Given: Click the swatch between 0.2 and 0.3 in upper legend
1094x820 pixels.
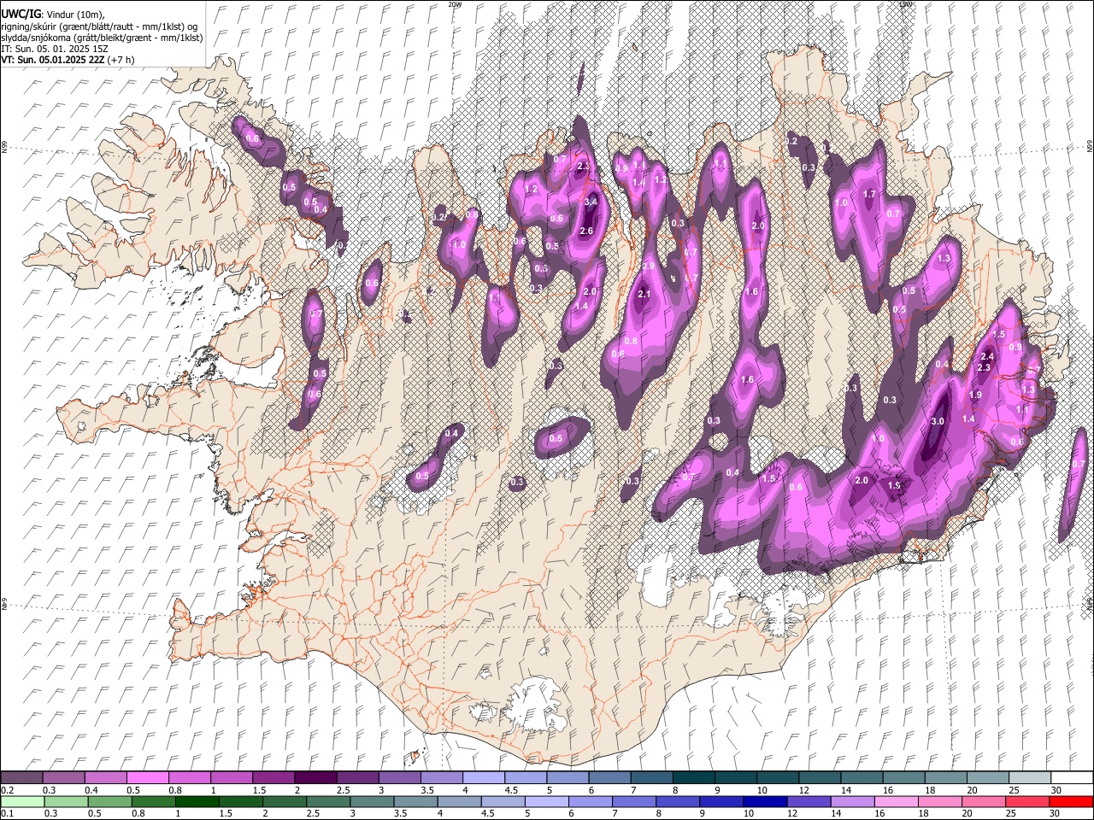Looking at the screenshot, I should pos(21,777).
